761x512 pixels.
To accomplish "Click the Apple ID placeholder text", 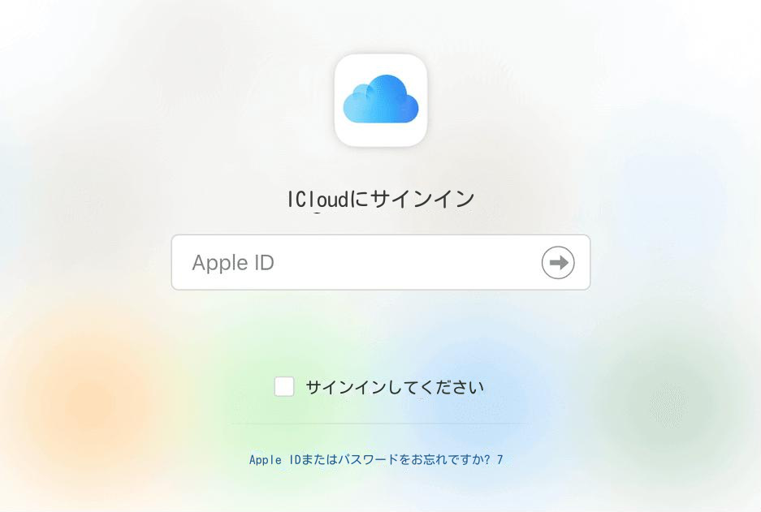I will [x=233, y=263].
